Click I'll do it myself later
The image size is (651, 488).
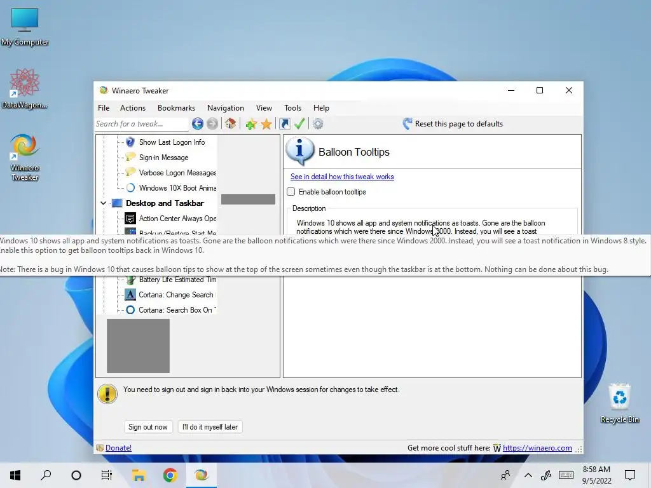pyautogui.click(x=210, y=427)
